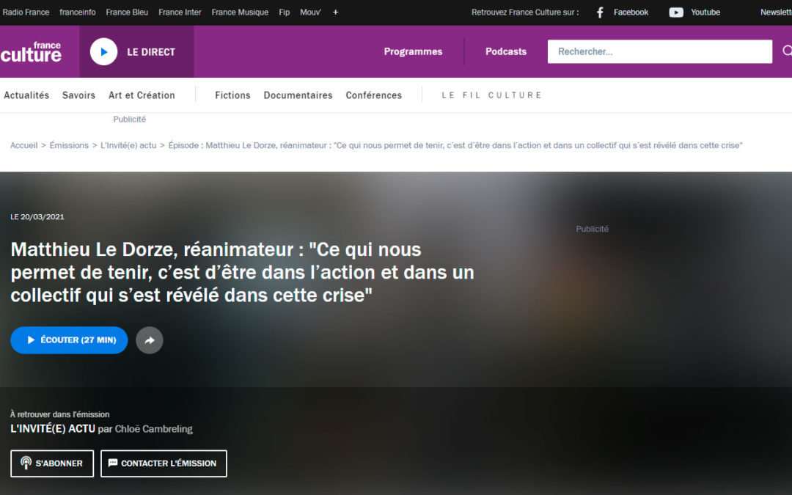Image resolution: width=792 pixels, height=495 pixels.
Task: Click the YouTube icon in the top bar
Action: click(676, 12)
